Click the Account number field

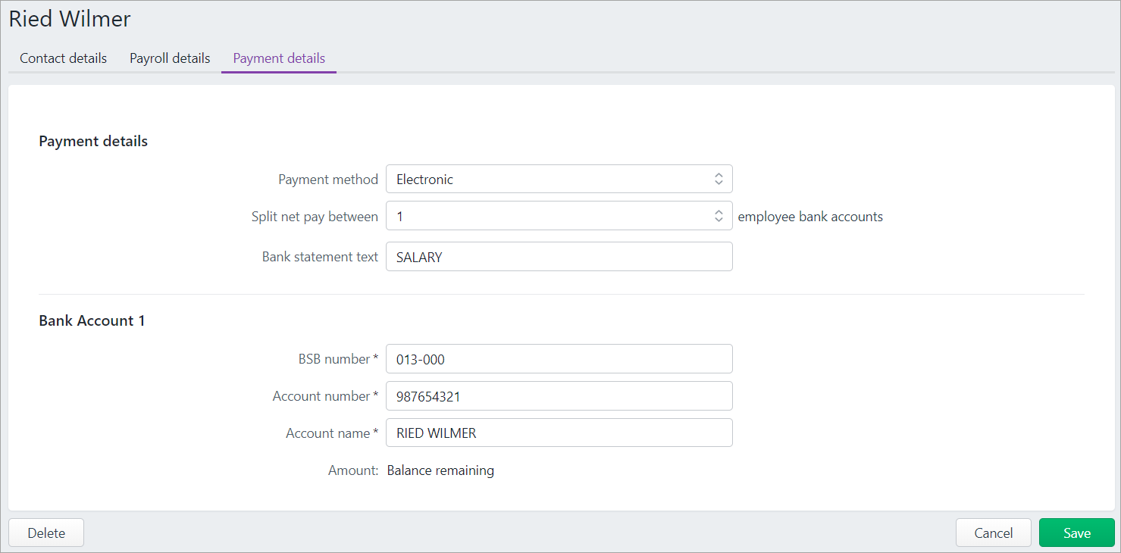pyautogui.click(x=559, y=395)
